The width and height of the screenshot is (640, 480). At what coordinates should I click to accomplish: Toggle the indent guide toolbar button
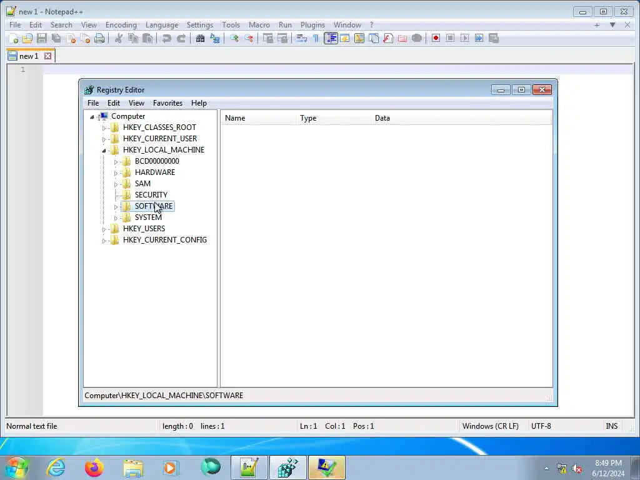coord(331,38)
